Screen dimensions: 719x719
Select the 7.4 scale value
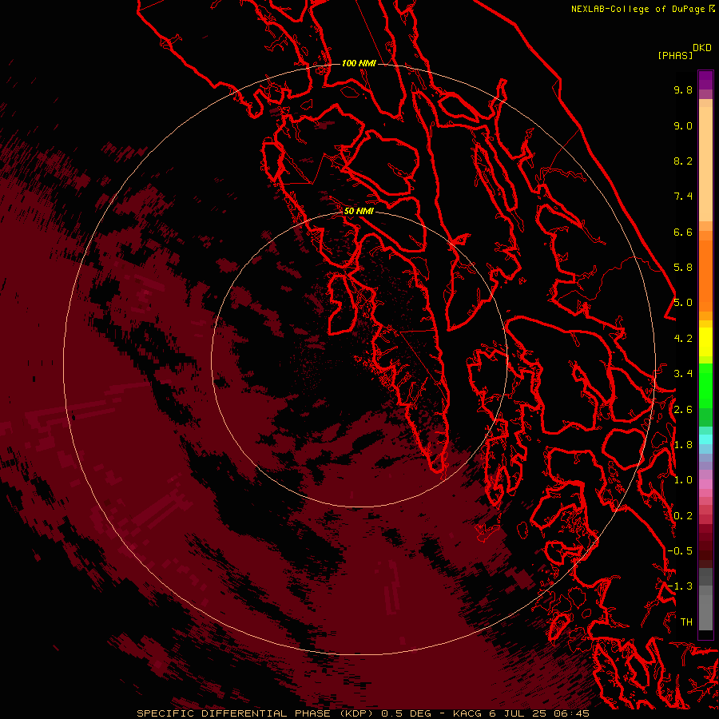683,197
